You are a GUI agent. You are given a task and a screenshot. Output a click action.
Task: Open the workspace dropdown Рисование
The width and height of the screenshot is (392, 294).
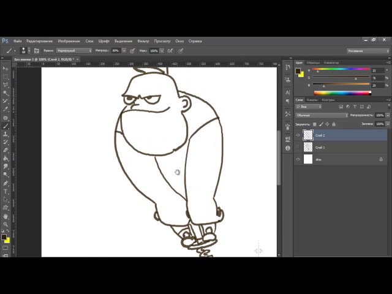(x=367, y=51)
